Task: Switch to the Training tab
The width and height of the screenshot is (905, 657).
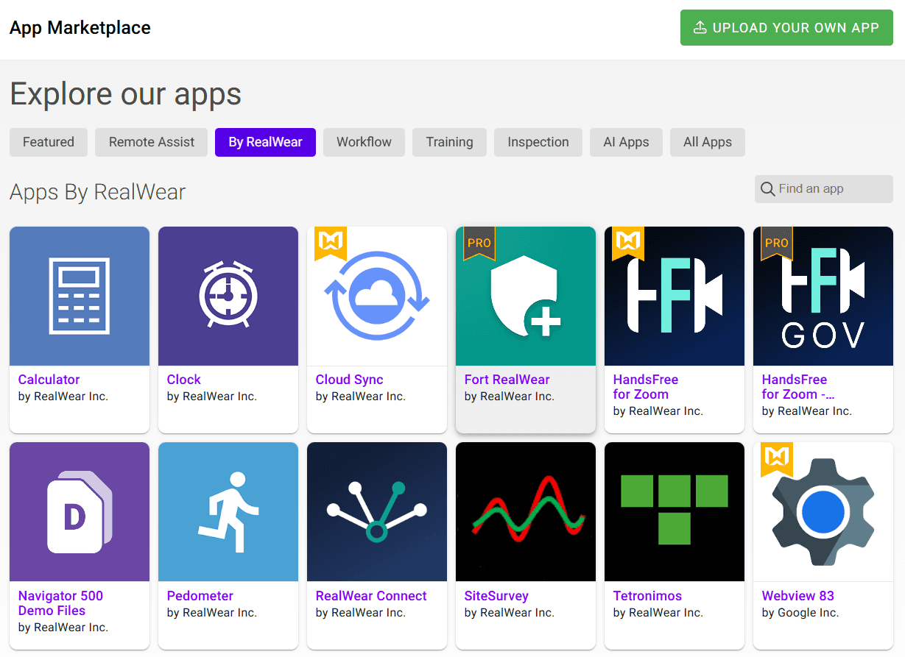Action: tap(449, 142)
